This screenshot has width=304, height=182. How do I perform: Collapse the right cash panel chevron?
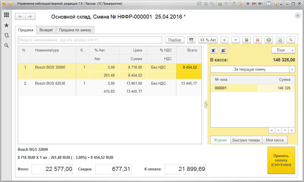(206, 105)
